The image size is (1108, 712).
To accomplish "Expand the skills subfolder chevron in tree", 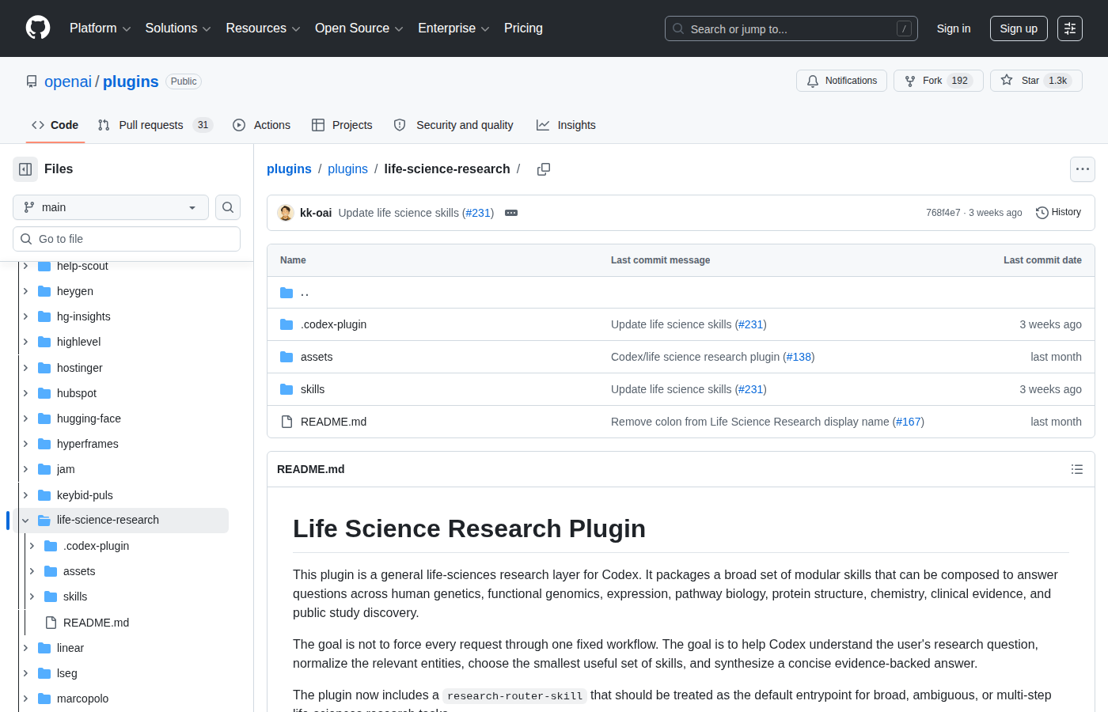I will (x=32, y=596).
